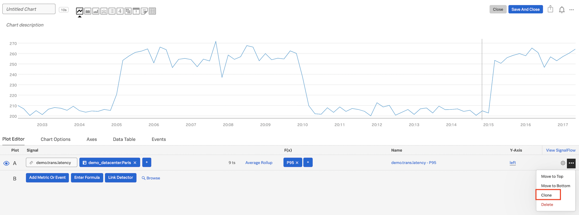Toggle visibility eye for plot A
579x215 pixels.
tap(6, 163)
